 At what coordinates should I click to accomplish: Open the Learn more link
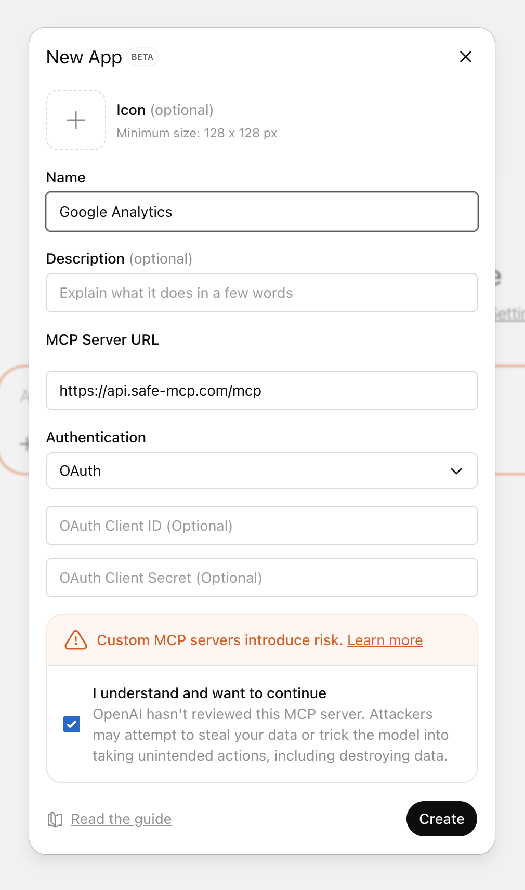(x=385, y=640)
